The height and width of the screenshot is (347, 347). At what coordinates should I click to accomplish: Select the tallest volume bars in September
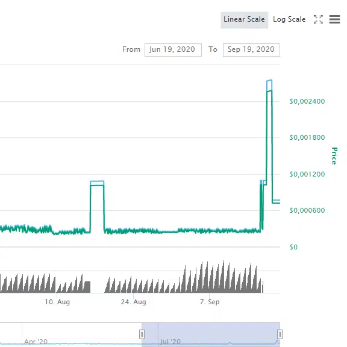pos(224,277)
